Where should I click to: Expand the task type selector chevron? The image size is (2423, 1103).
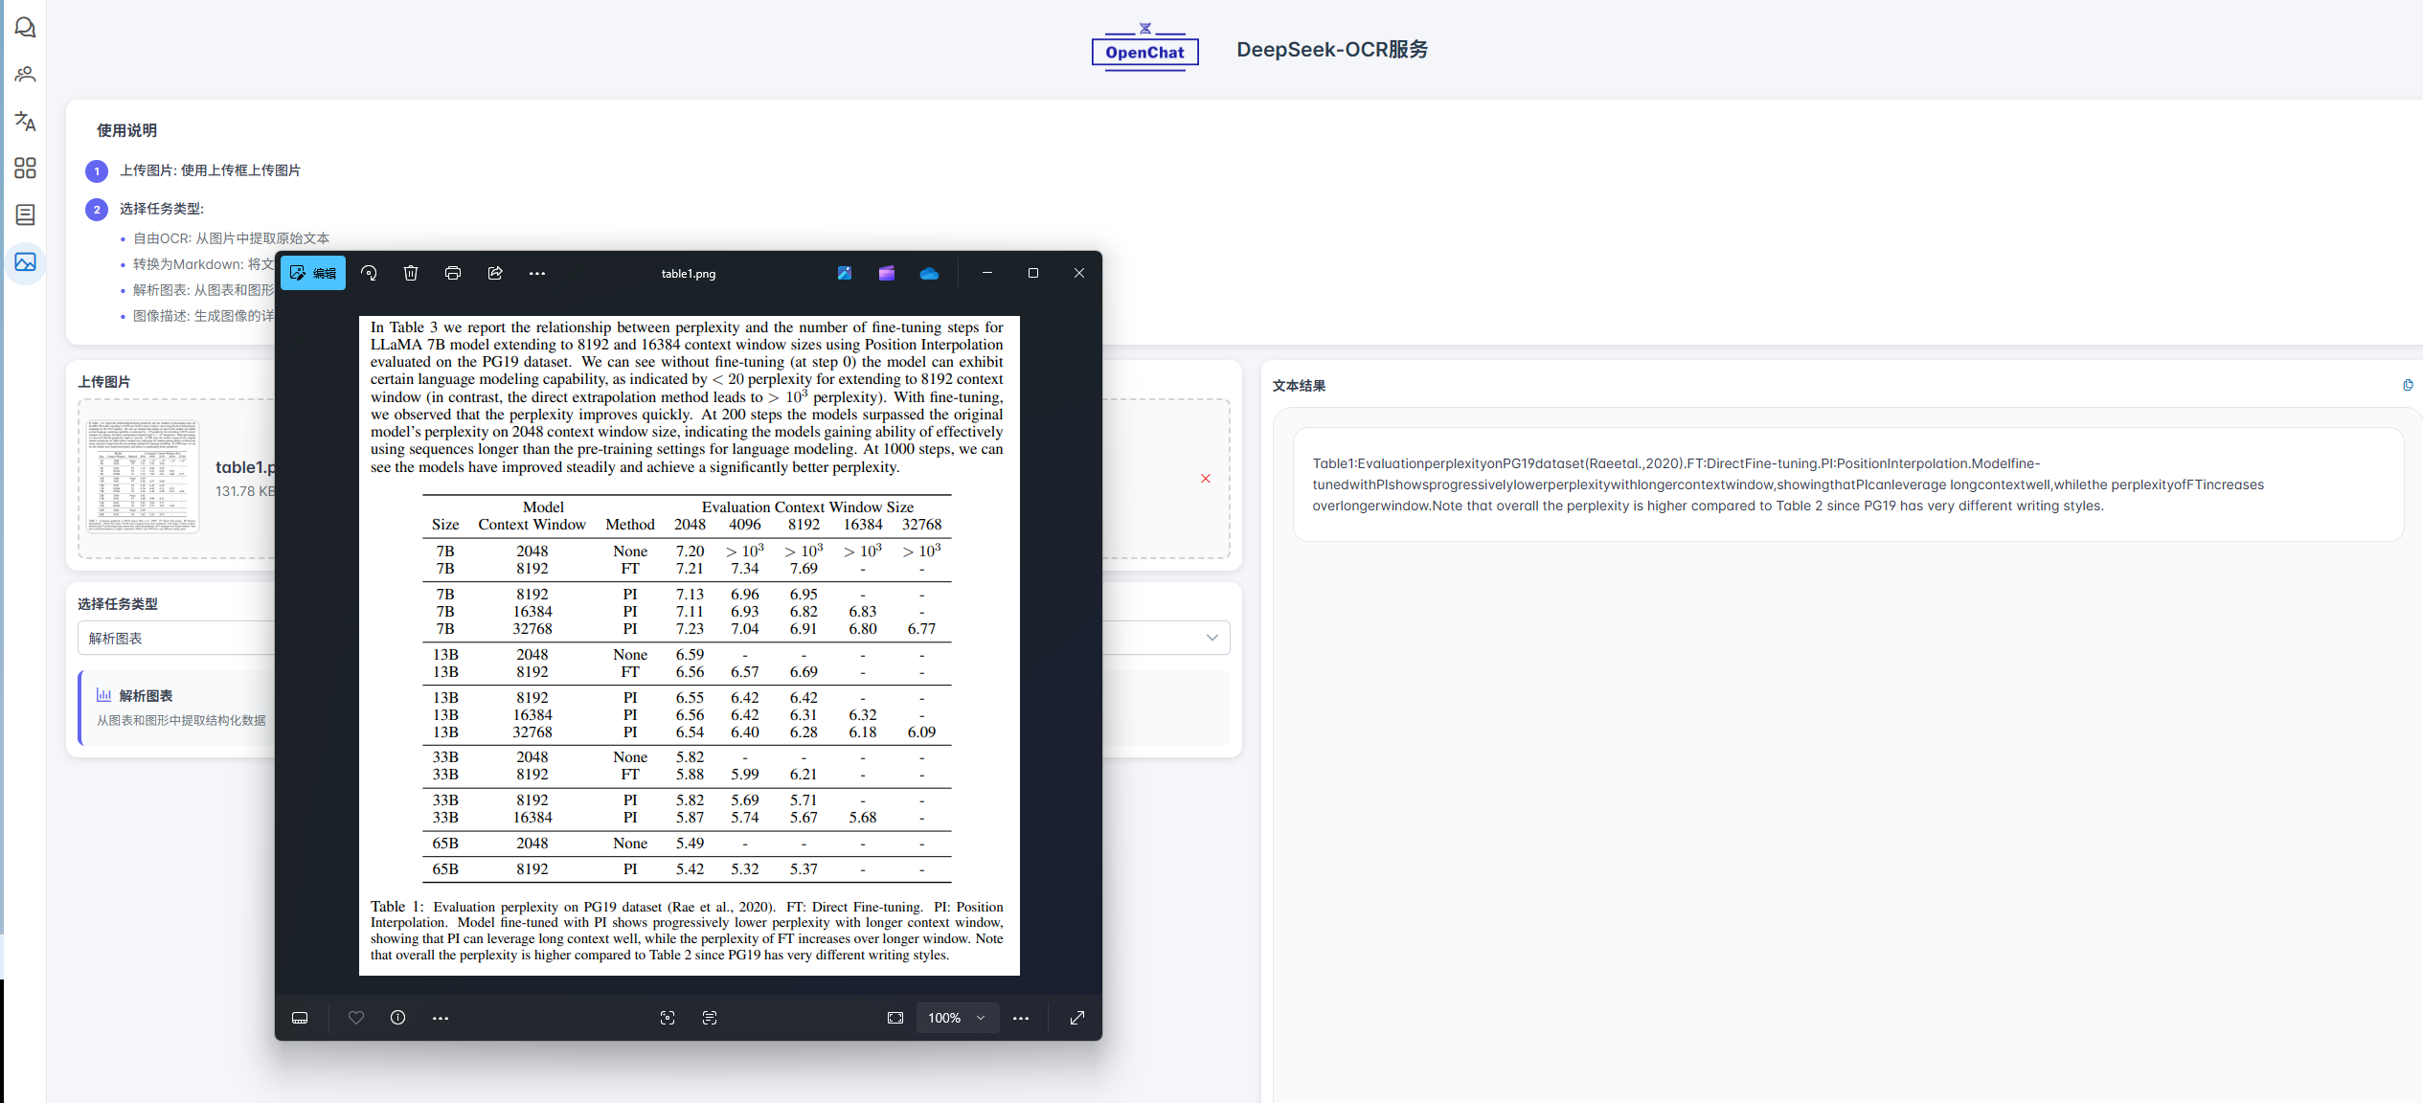tap(1211, 638)
